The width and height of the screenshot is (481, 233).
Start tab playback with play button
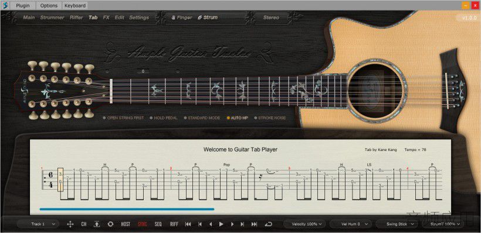point(221,224)
